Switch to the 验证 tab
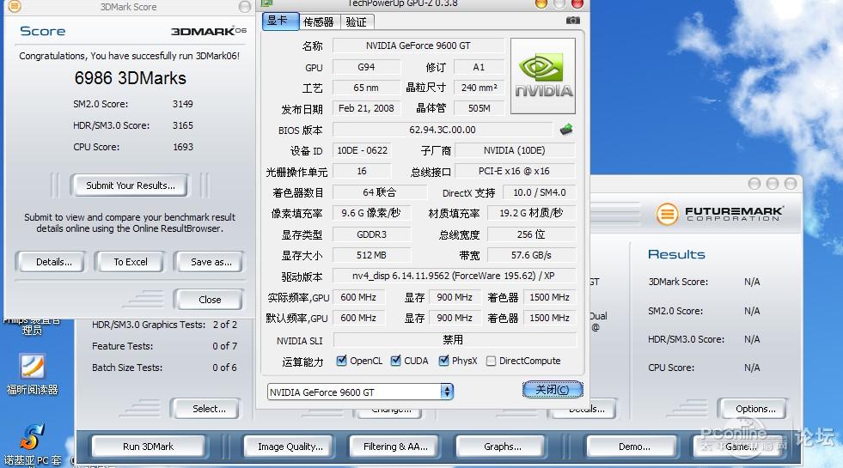843x468 pixels. [x=356, y=22]
